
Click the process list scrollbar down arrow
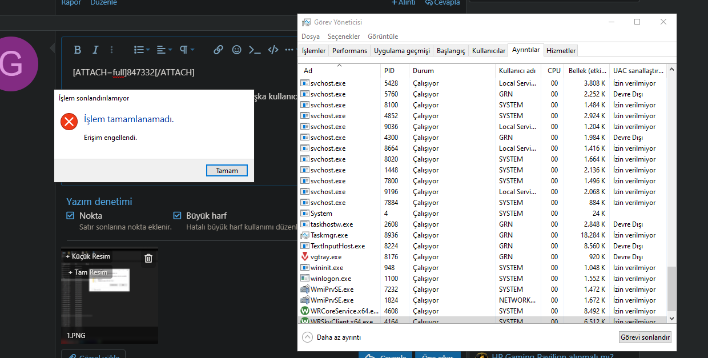[x=671, y=319]
